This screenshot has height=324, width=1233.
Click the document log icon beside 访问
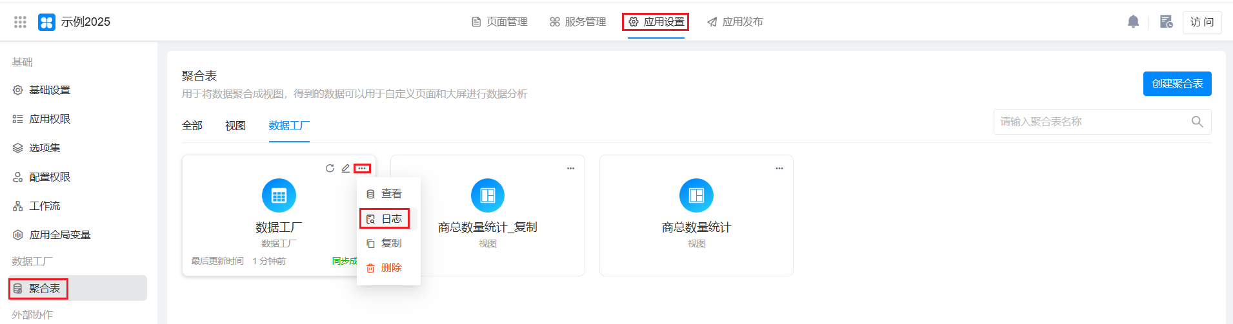(1166, 22)
